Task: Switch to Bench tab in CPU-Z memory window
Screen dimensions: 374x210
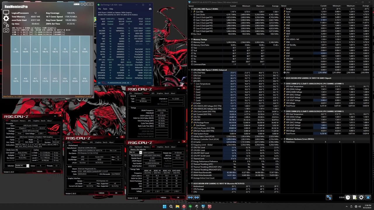Action: pos(167,93)
